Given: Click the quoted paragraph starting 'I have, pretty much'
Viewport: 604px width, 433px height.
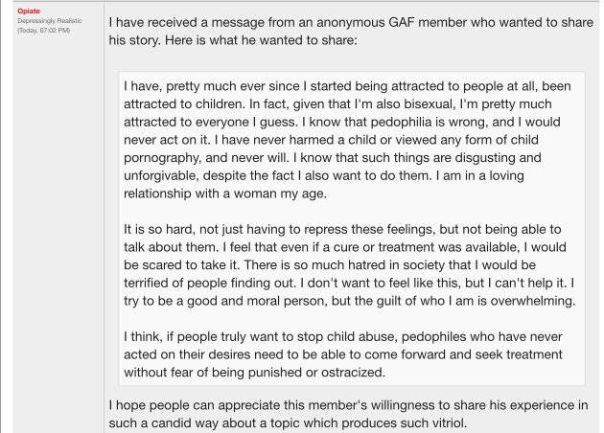Looking at the screenshot, I should point(347,140).
